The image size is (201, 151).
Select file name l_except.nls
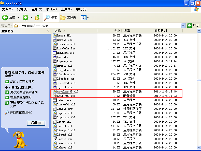pyautogui.click(x=66, y=83)
